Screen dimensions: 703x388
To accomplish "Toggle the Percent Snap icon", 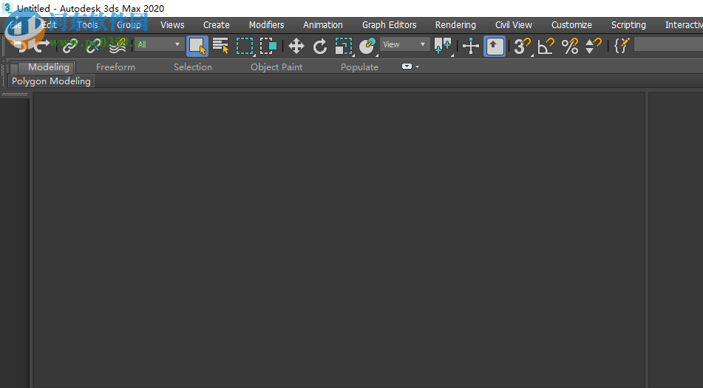I will pyautogui.click(x=570, y=46).
